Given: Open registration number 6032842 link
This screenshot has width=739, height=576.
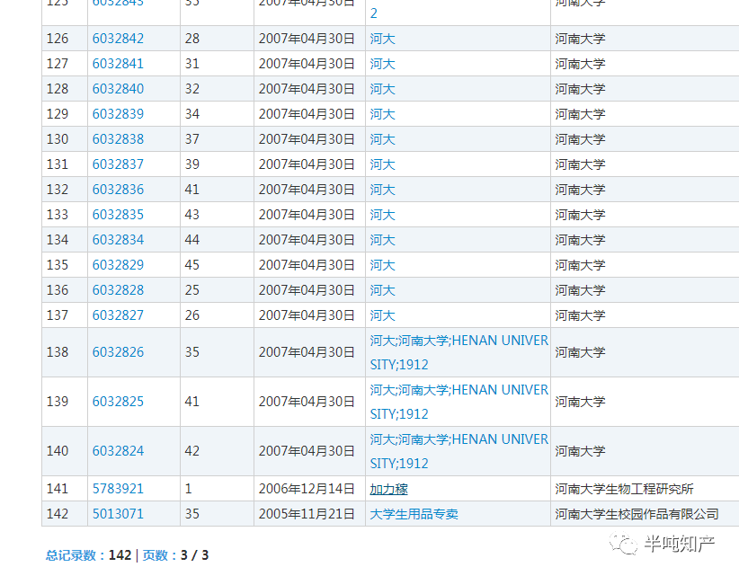Looking at the screenshot, I should (x=118, y=39).
